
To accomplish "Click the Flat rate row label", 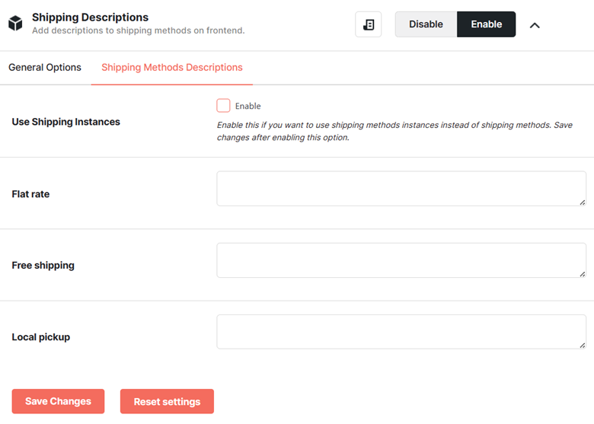I will 30,194.
